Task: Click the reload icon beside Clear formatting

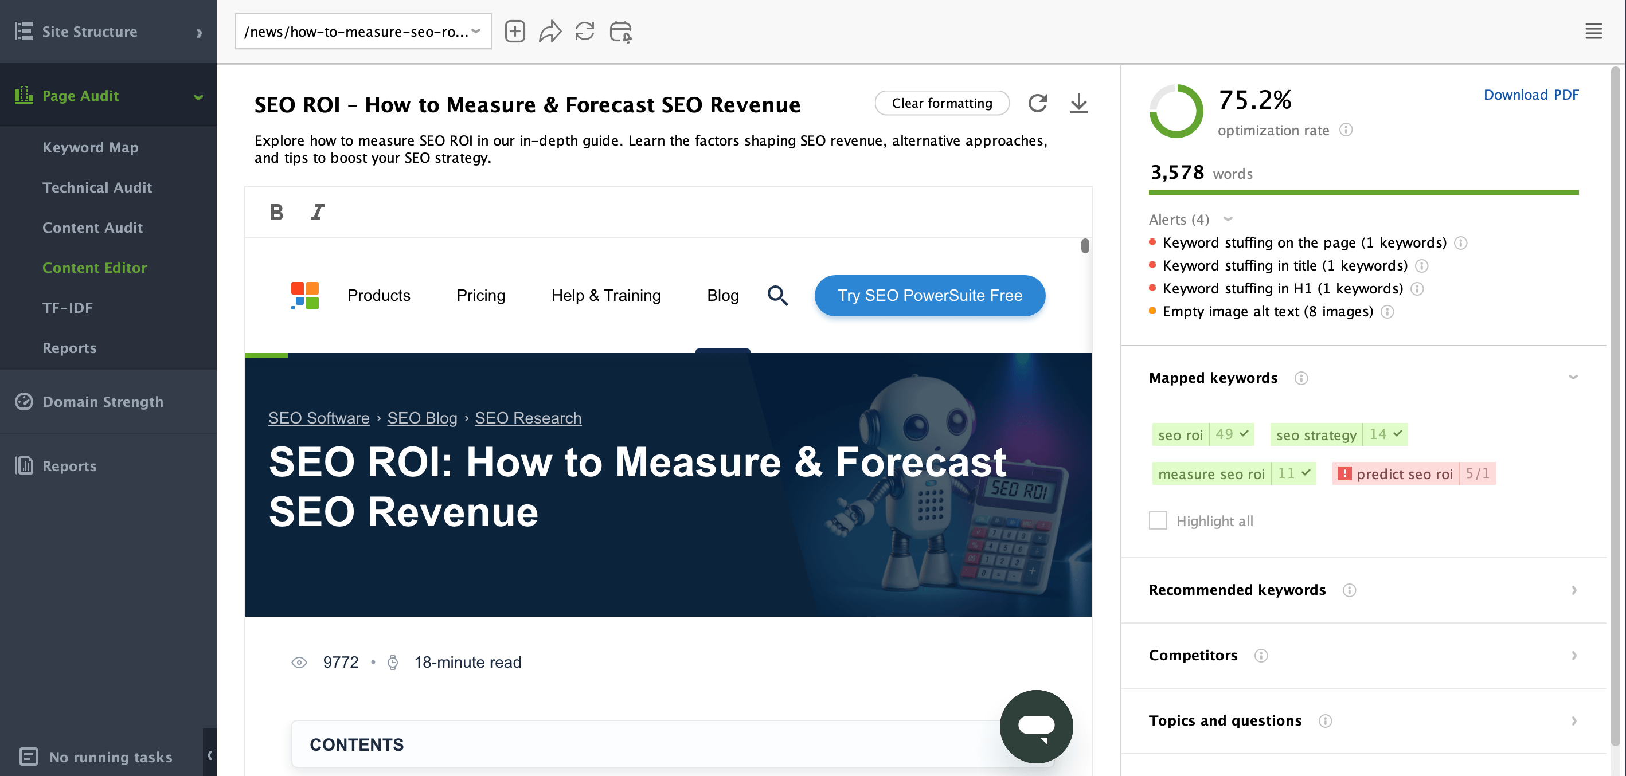Action: pyautogui.click(x=1038, y=103)
